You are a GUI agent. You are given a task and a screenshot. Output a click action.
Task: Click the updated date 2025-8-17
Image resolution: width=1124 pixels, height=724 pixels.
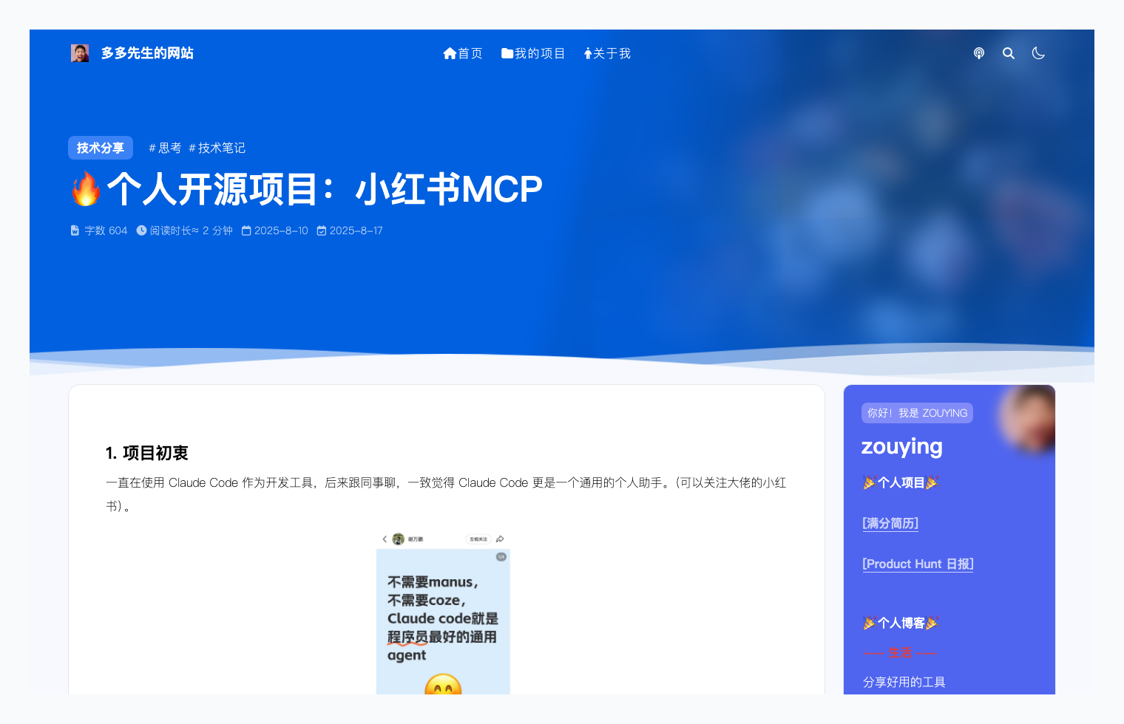356,230
